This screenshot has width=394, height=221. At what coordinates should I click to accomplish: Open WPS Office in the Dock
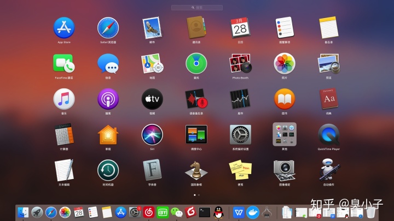tap(239, 212)
